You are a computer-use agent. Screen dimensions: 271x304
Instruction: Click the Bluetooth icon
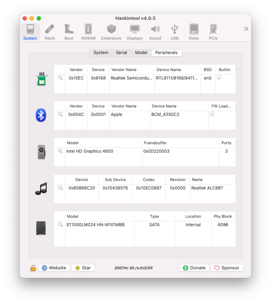point(41,115)
